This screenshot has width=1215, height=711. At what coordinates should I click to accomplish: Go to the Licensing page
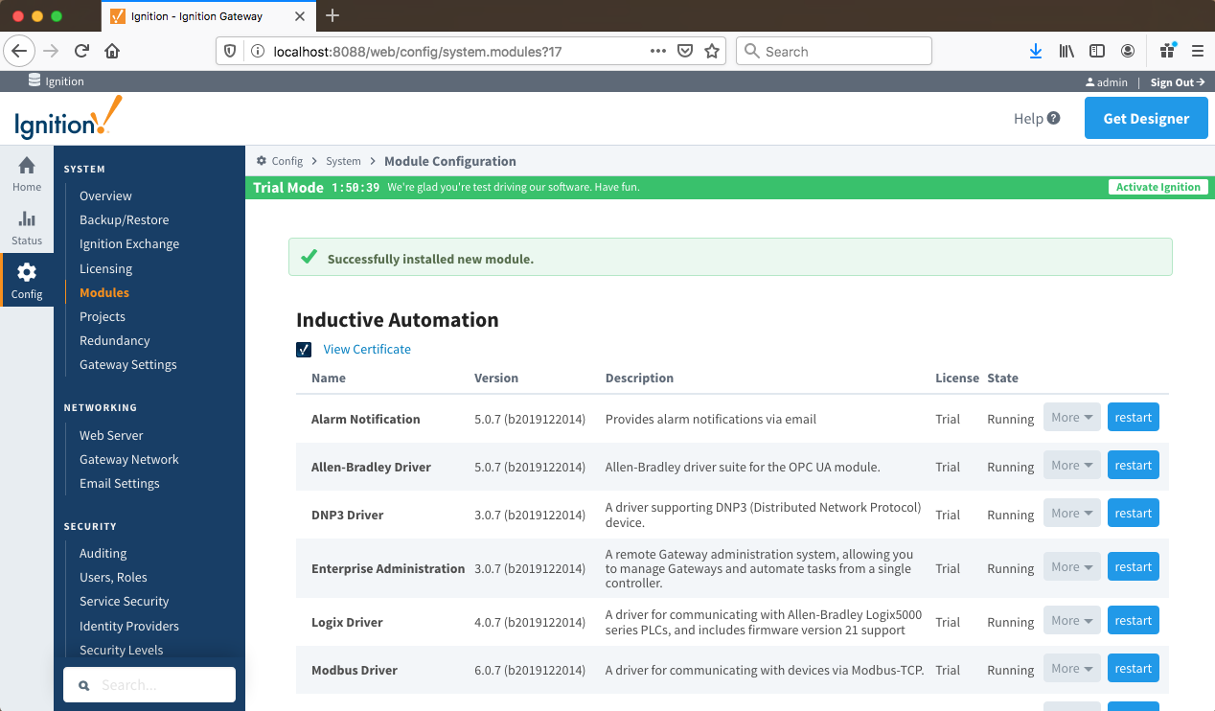(105, 268)
